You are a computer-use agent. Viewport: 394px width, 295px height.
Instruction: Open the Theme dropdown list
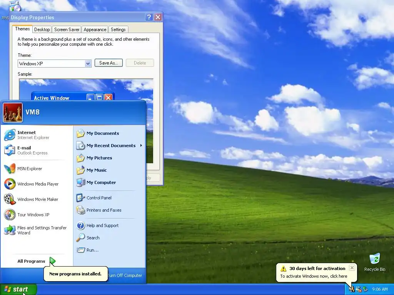click(x=88, y=63)
